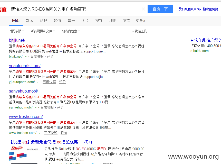
Task: Expand the 更多» menu
Action: click(140, 21)
